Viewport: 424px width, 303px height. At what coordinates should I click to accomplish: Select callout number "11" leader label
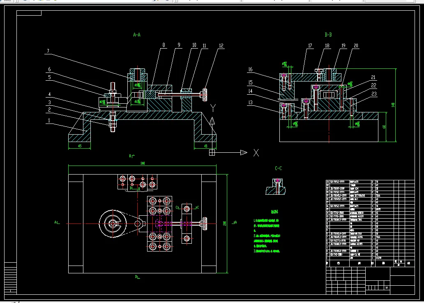click(204, 46)
